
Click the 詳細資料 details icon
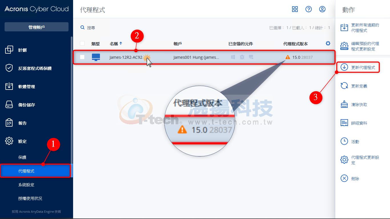click(x=344, y=123)
